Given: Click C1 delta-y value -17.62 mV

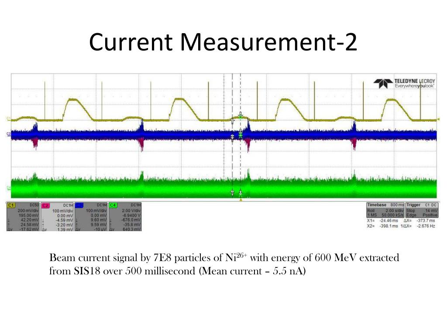Looking at the screenshot, I should [x=29, y=229].
